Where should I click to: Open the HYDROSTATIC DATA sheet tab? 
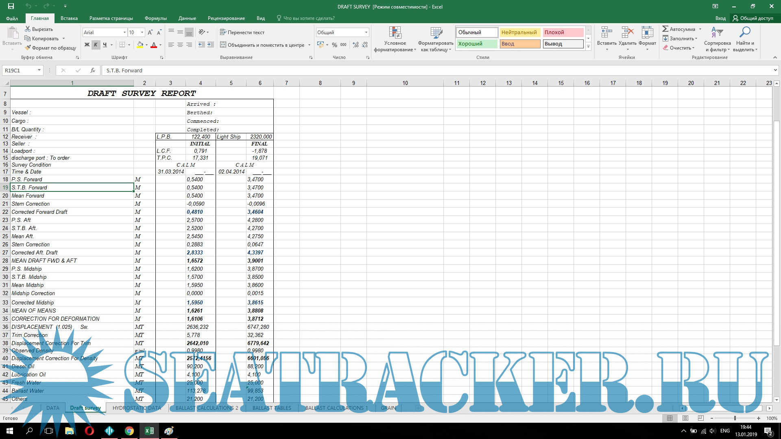[137, 408]
